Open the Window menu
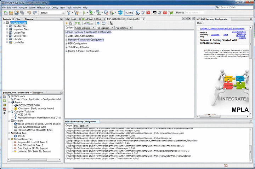The width and height of the screenshot is (255, 169). tap(77, 7)
